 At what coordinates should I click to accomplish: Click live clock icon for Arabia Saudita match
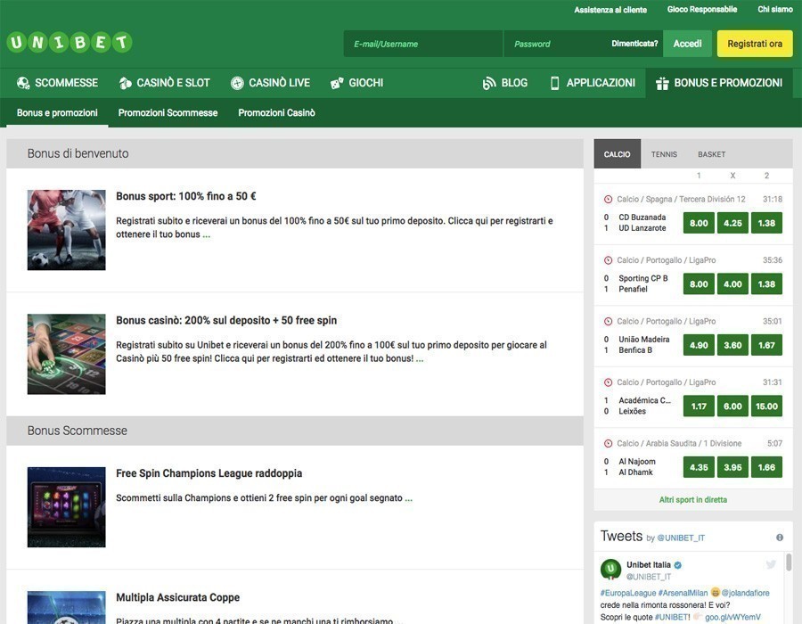(608, 443)
